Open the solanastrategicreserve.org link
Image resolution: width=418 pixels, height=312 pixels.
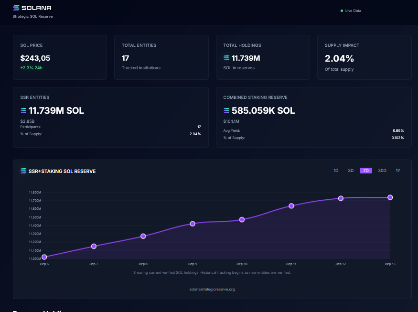212,289
